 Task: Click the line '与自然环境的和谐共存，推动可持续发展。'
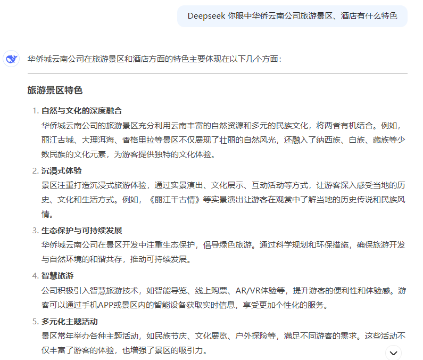117,259
